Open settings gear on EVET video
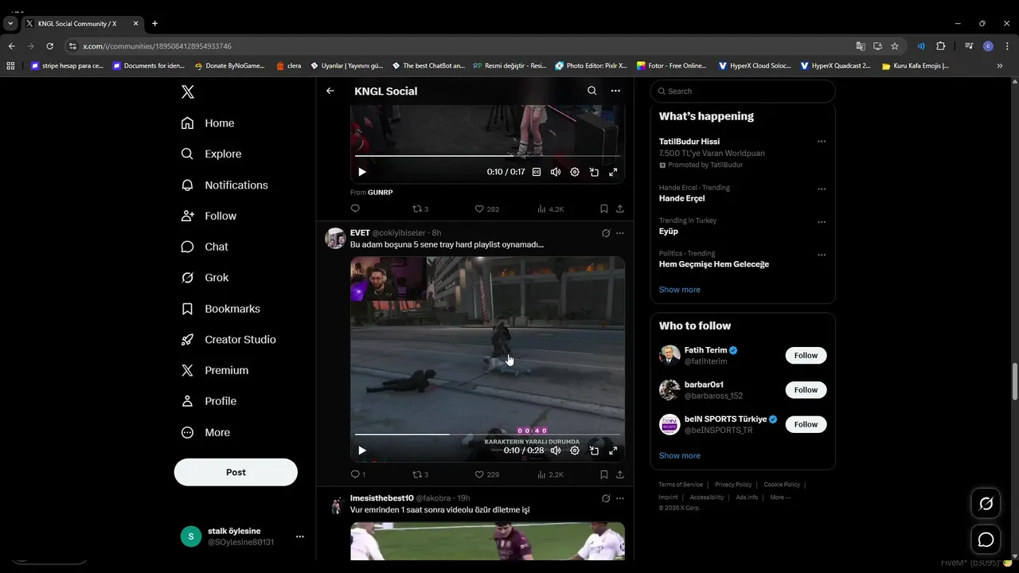The width and height of the screenshot is (1019, 573). click(x=575, y=450)
